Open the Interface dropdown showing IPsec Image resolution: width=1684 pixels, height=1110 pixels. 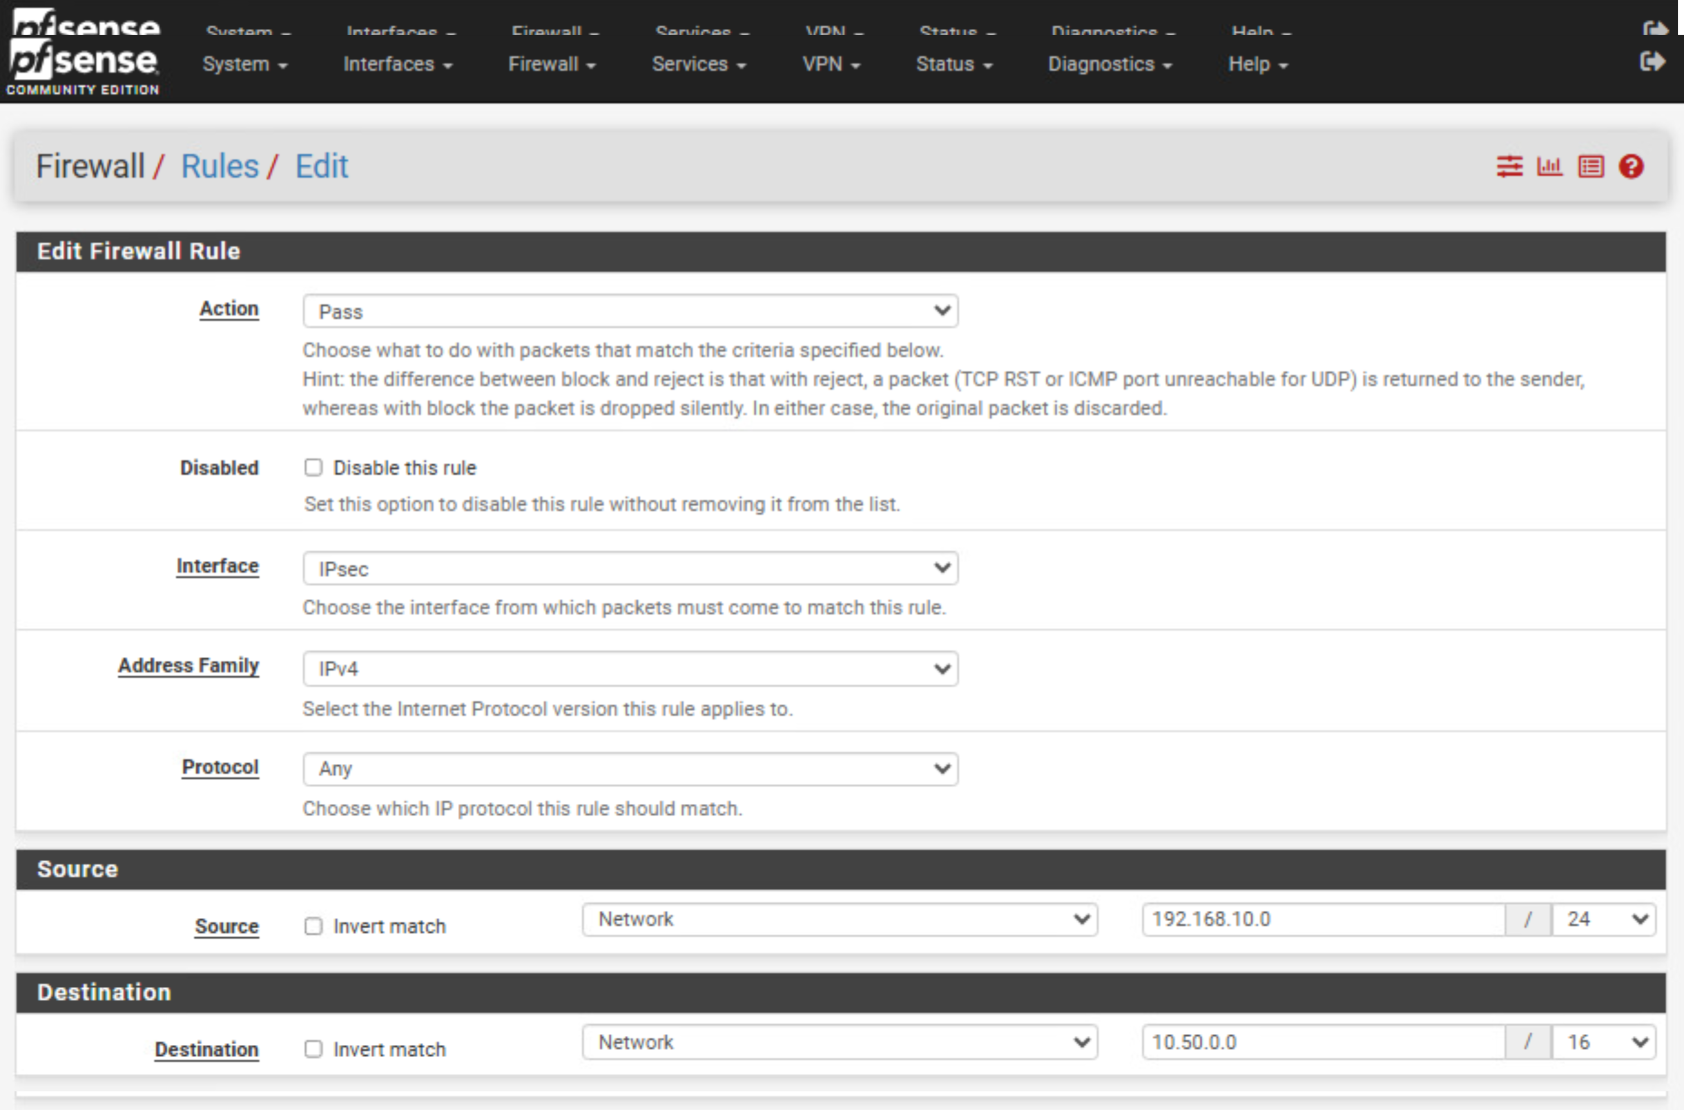point(630,568)
